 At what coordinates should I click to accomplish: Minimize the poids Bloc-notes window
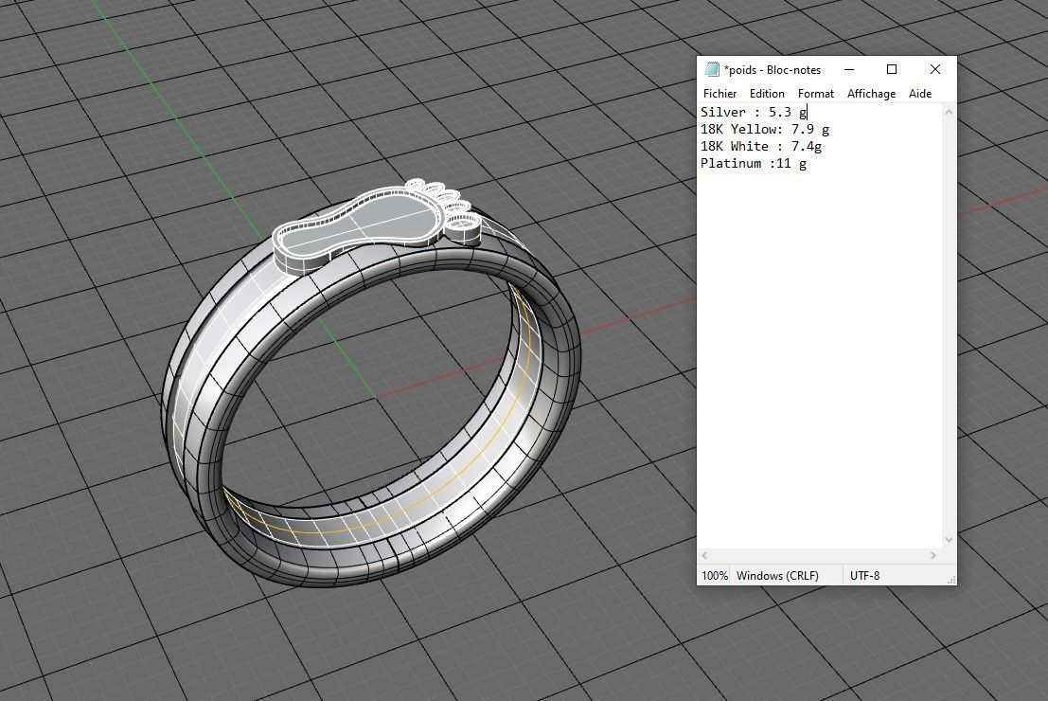(849, 69)
